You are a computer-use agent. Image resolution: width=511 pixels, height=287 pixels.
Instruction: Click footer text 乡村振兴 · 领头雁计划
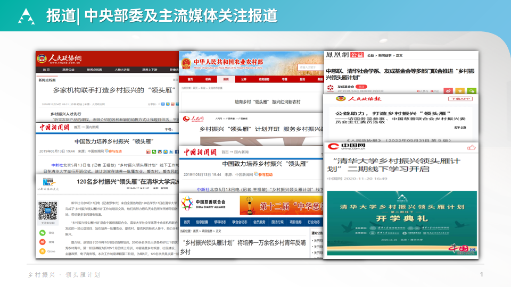(x=64, y=275)
